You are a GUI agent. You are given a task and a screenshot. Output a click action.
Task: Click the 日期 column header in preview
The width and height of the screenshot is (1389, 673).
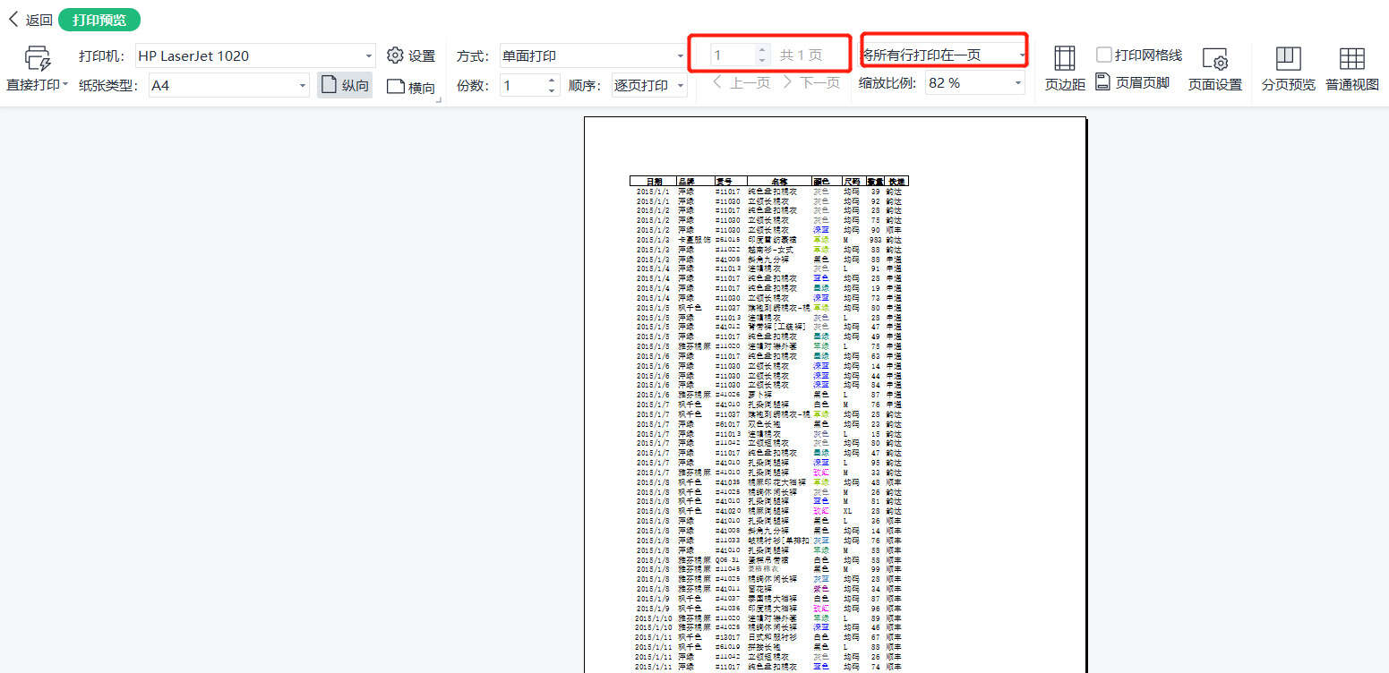pos(654,181)
